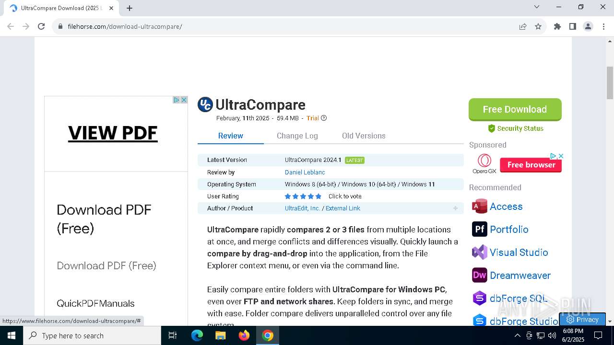Open AdChoices info on PDF ad
Viewport: 614px width, 345px height.
[x=177, y=100]
